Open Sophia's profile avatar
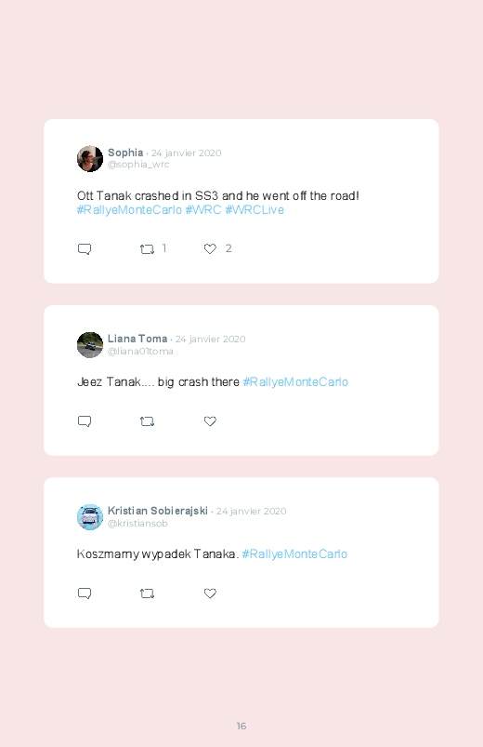The width and height of the screenshot is (483, 747). pos(90,159)
